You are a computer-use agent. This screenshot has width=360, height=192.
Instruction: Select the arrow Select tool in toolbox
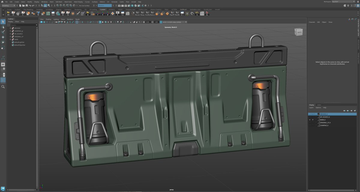click(3, 22)
